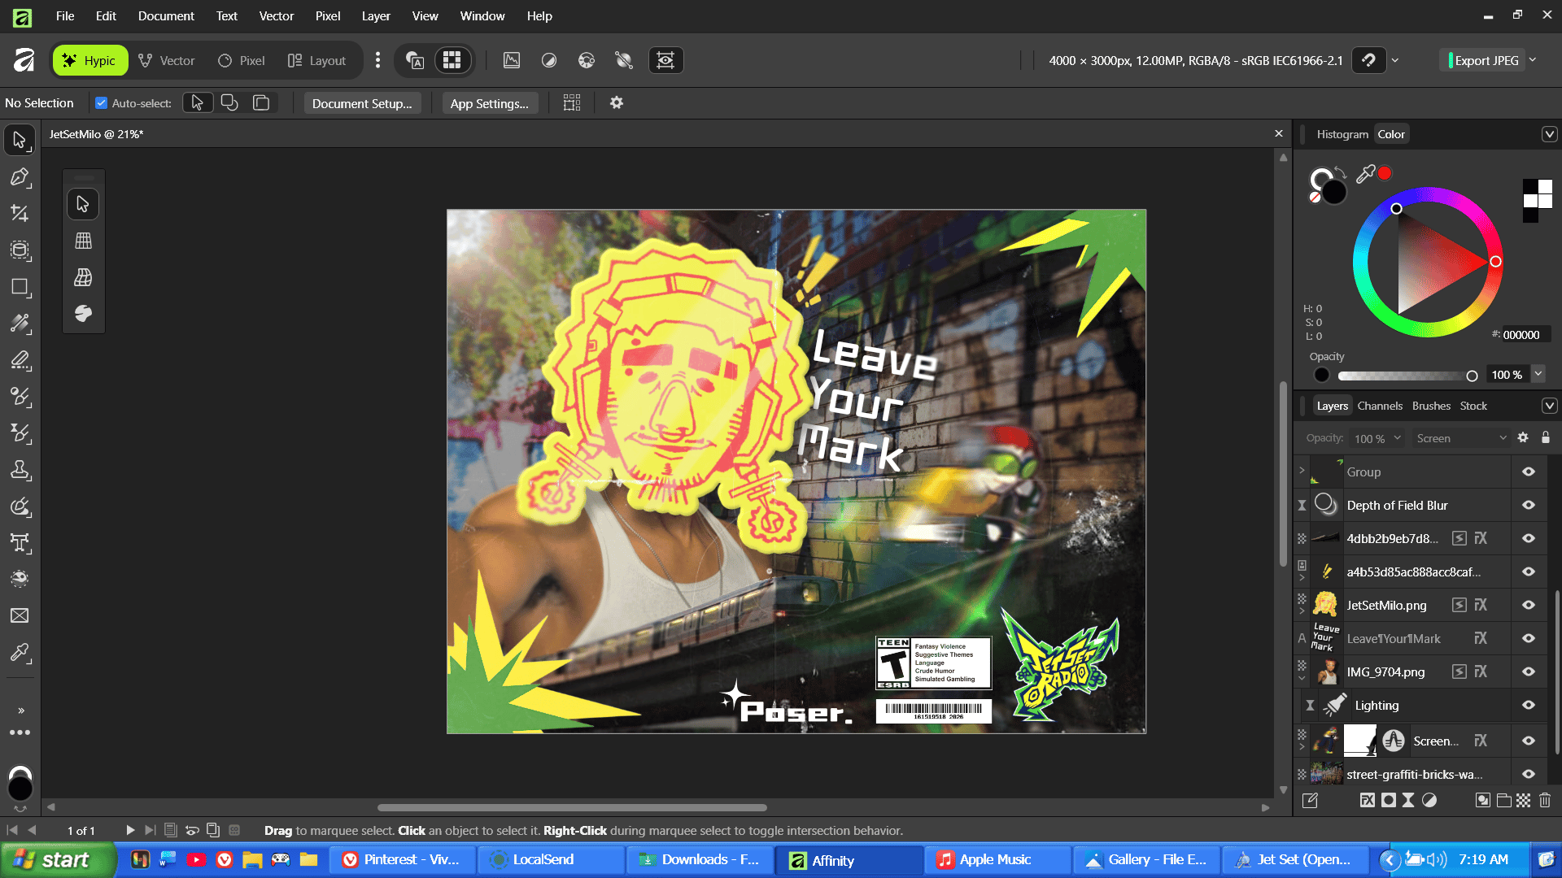Hide the IMG_9704.png layer

1529,672
